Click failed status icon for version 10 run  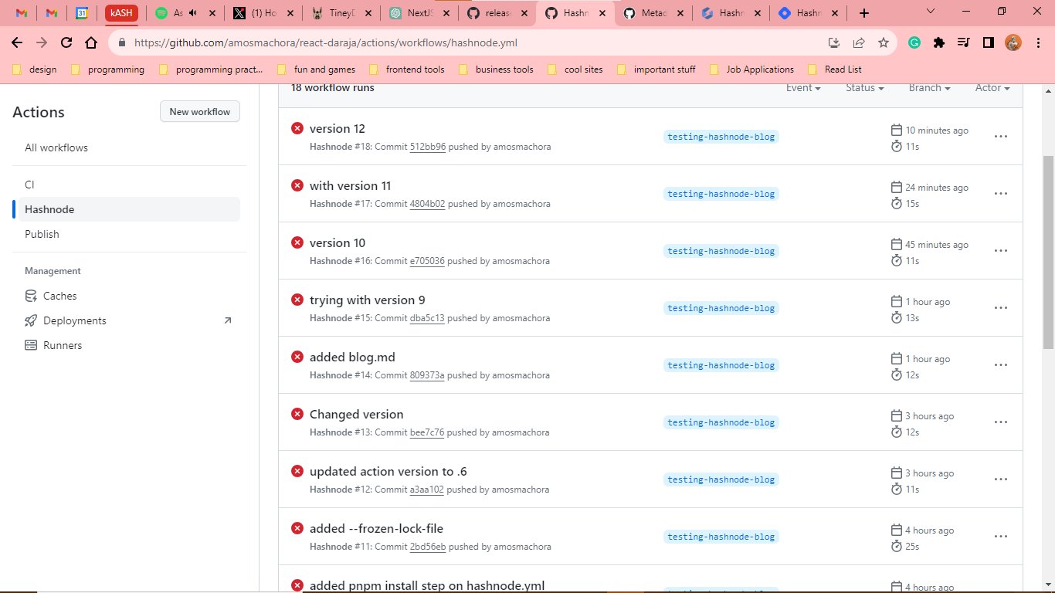pyautogui.click(x=297, y=242)
